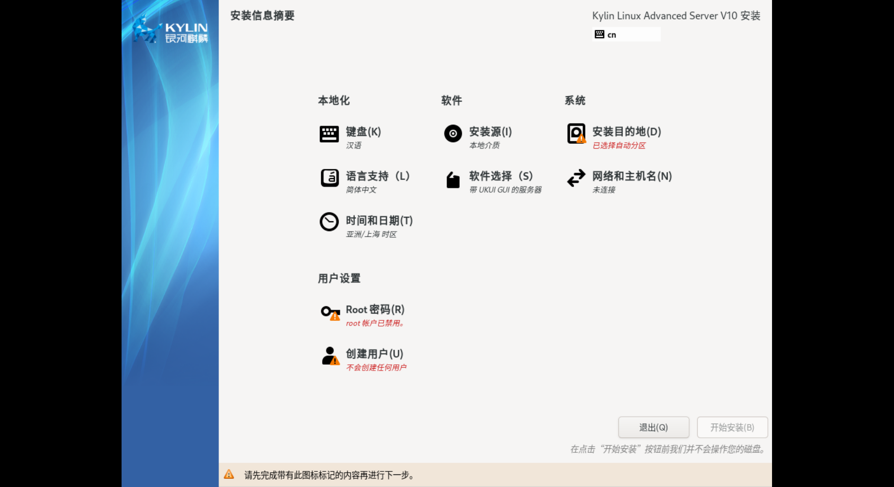
Task: Click the keyboard layout icon beside cn
Action: coord(599,34)
